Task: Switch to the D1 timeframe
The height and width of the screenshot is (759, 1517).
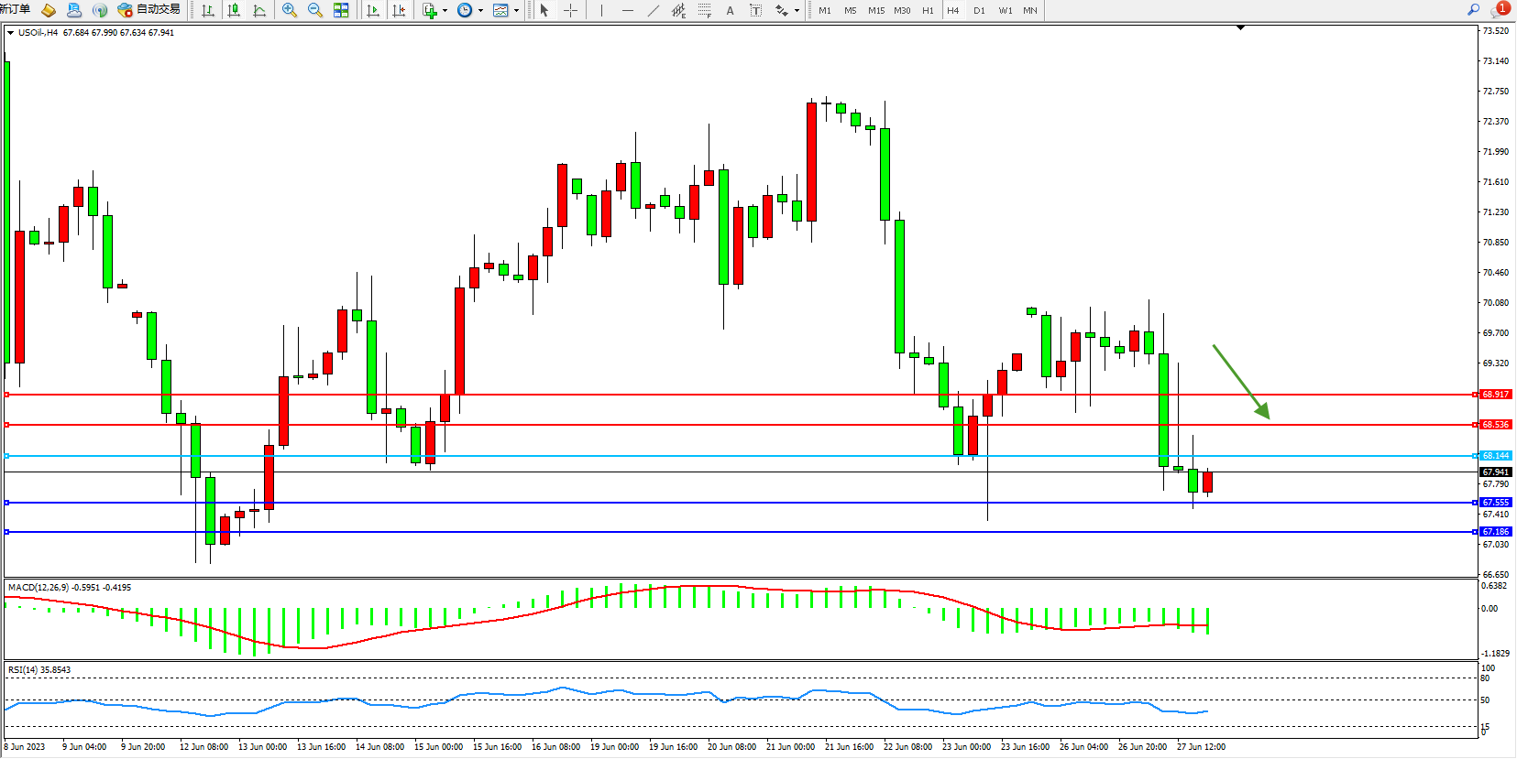Action: 979,10
